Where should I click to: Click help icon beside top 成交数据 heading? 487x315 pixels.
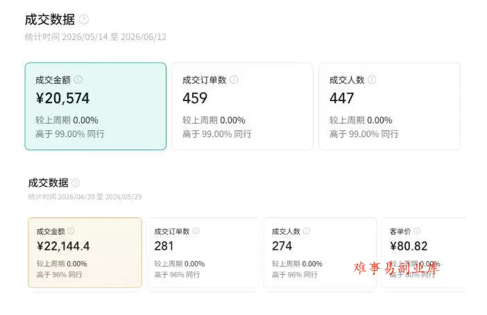[x=84, y=19]
